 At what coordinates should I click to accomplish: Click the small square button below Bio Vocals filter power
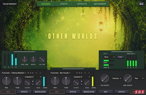coord(82,84)
